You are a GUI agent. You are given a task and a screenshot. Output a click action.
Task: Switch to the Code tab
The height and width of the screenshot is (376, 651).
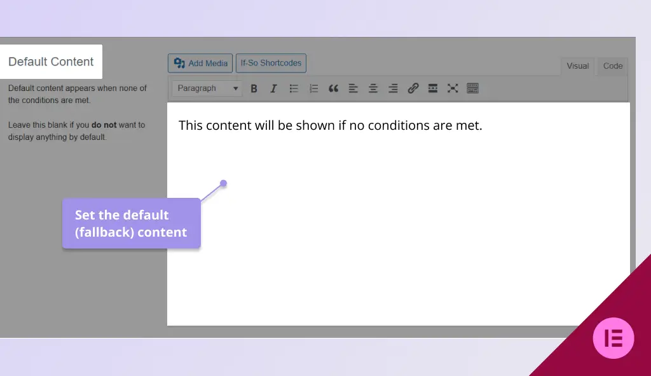[612, 66]
